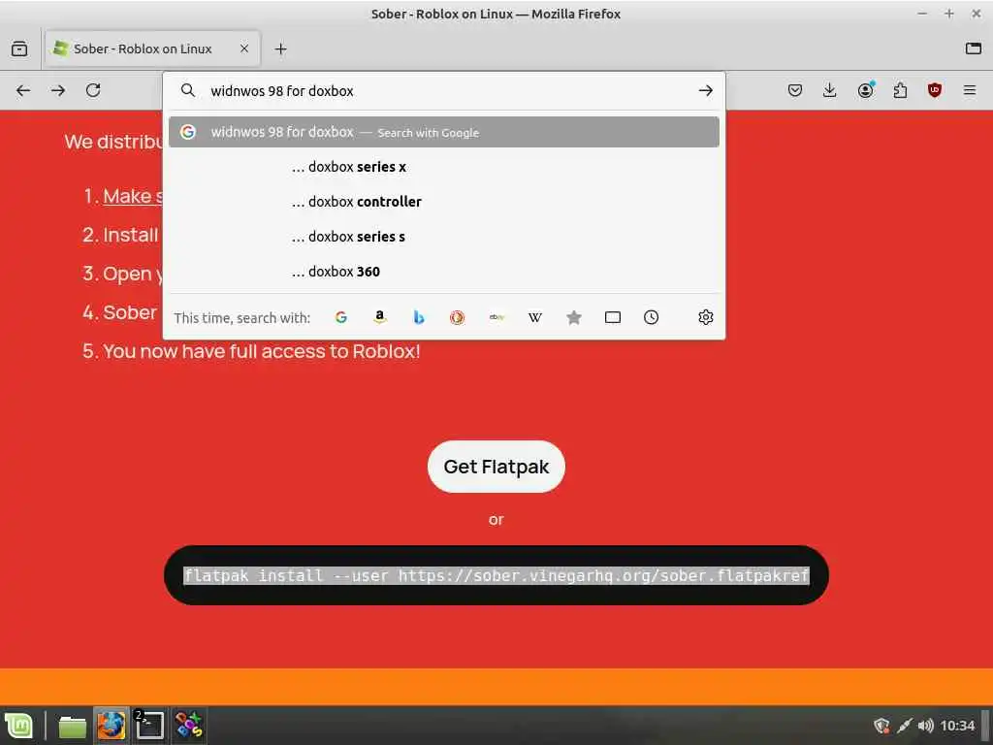Open the uBlock Origin shield icon
This screenshot has width=993, height=745.
point(935,90)
